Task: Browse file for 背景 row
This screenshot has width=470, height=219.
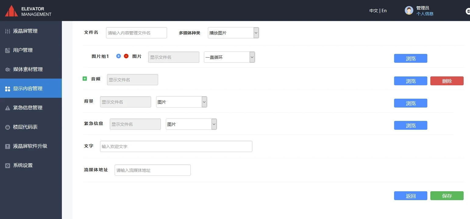Action: (x=411, y=103)
